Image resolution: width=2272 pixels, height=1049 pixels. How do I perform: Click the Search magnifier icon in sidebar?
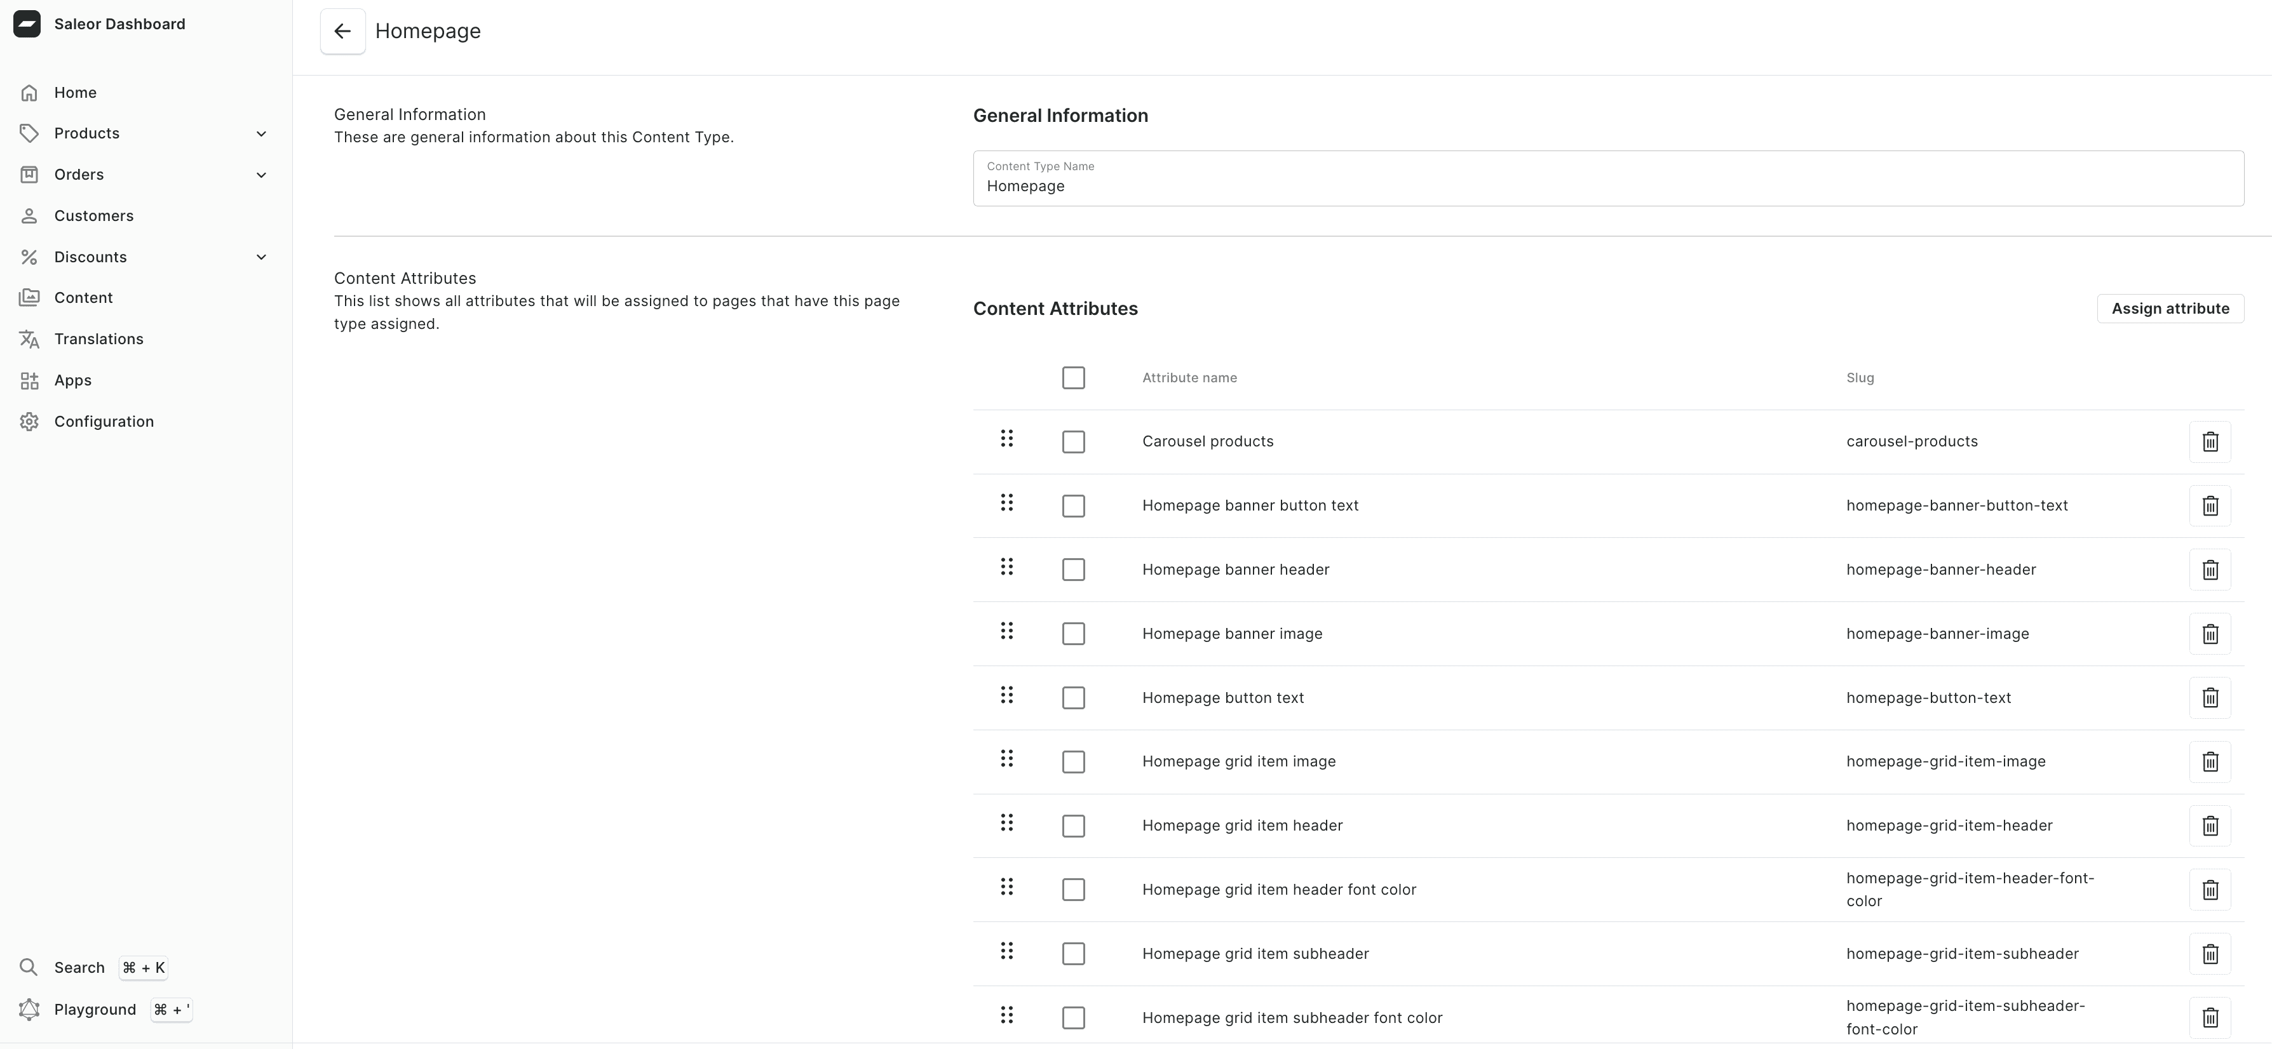click(28, 967)
